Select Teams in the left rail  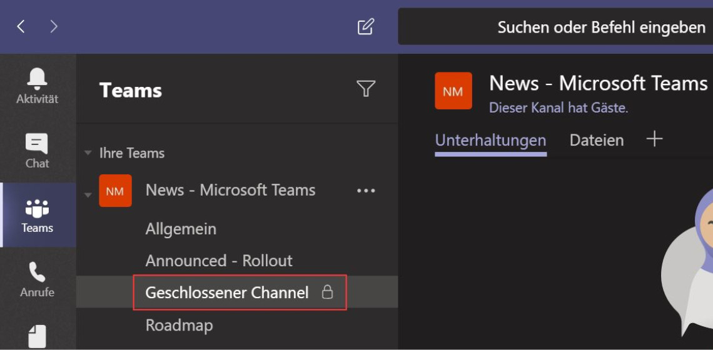tap(38, 216)
